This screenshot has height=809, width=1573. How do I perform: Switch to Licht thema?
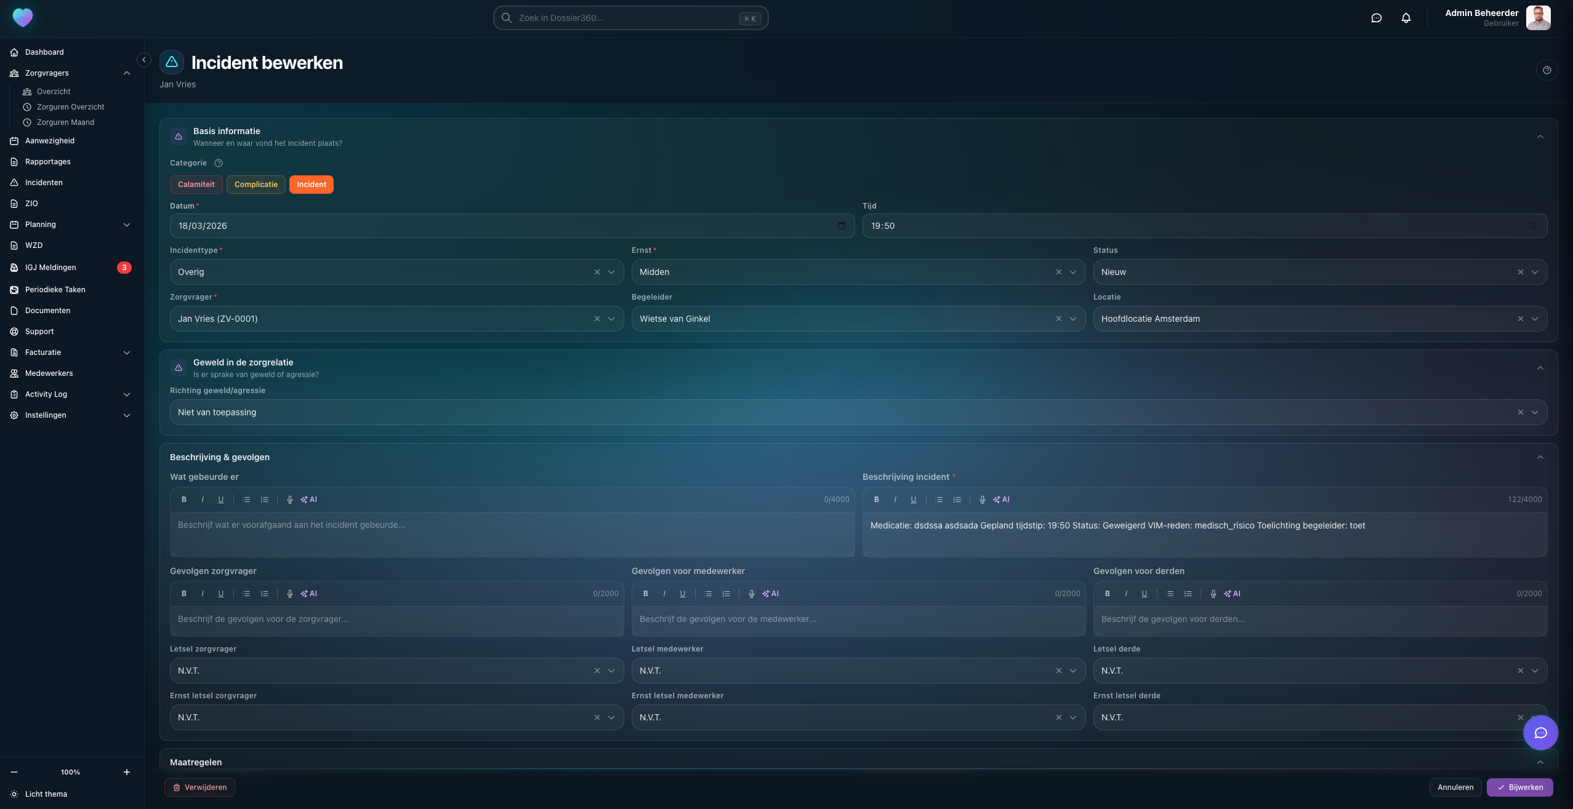point(46,794)
